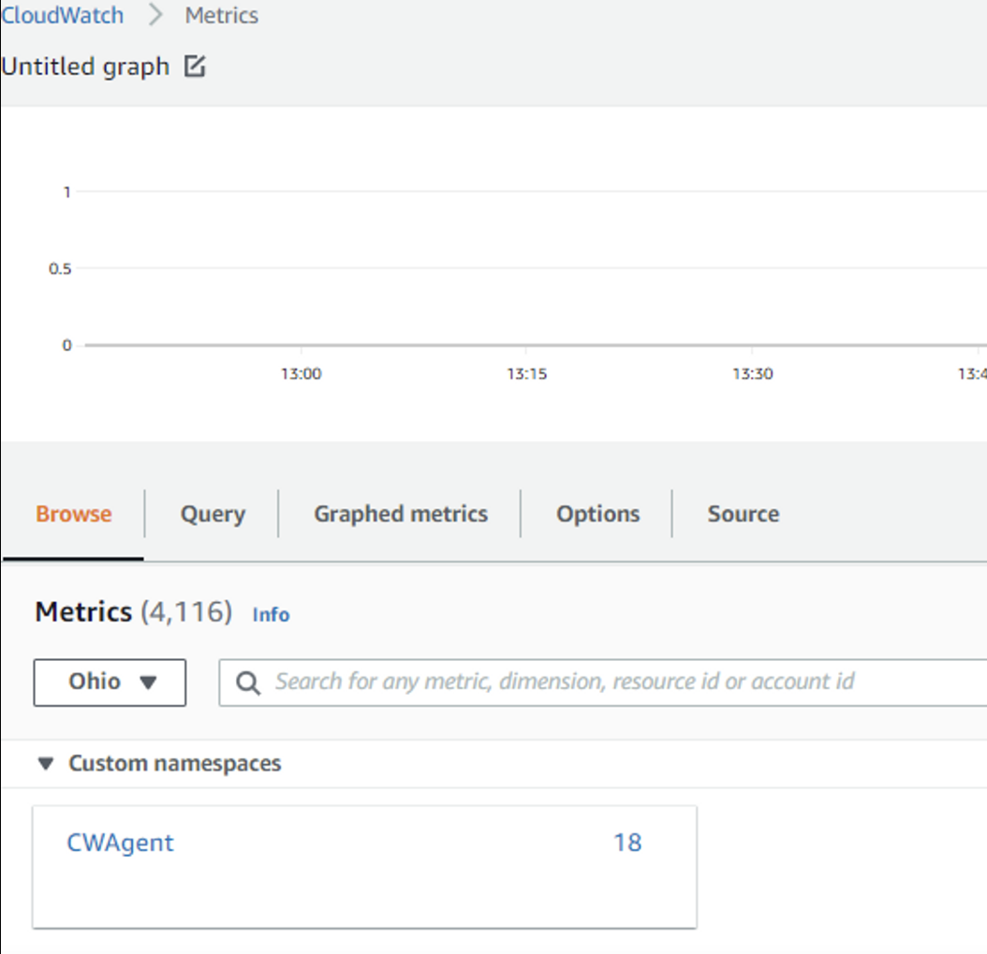The width and height of the screenshot is (987, 954).
Task: Show the Source tab
Action: click(743, 514)
